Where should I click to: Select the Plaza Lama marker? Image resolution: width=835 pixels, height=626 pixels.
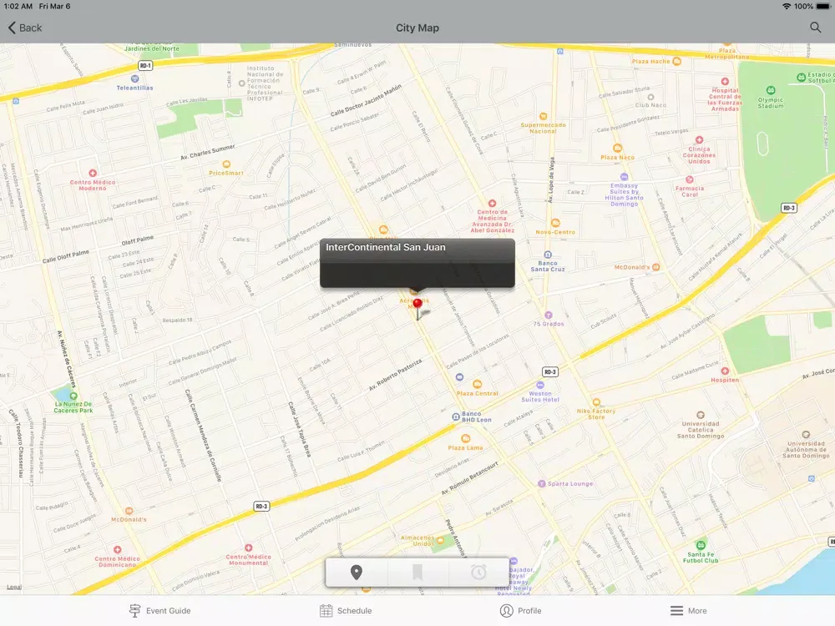pos(465,439)
